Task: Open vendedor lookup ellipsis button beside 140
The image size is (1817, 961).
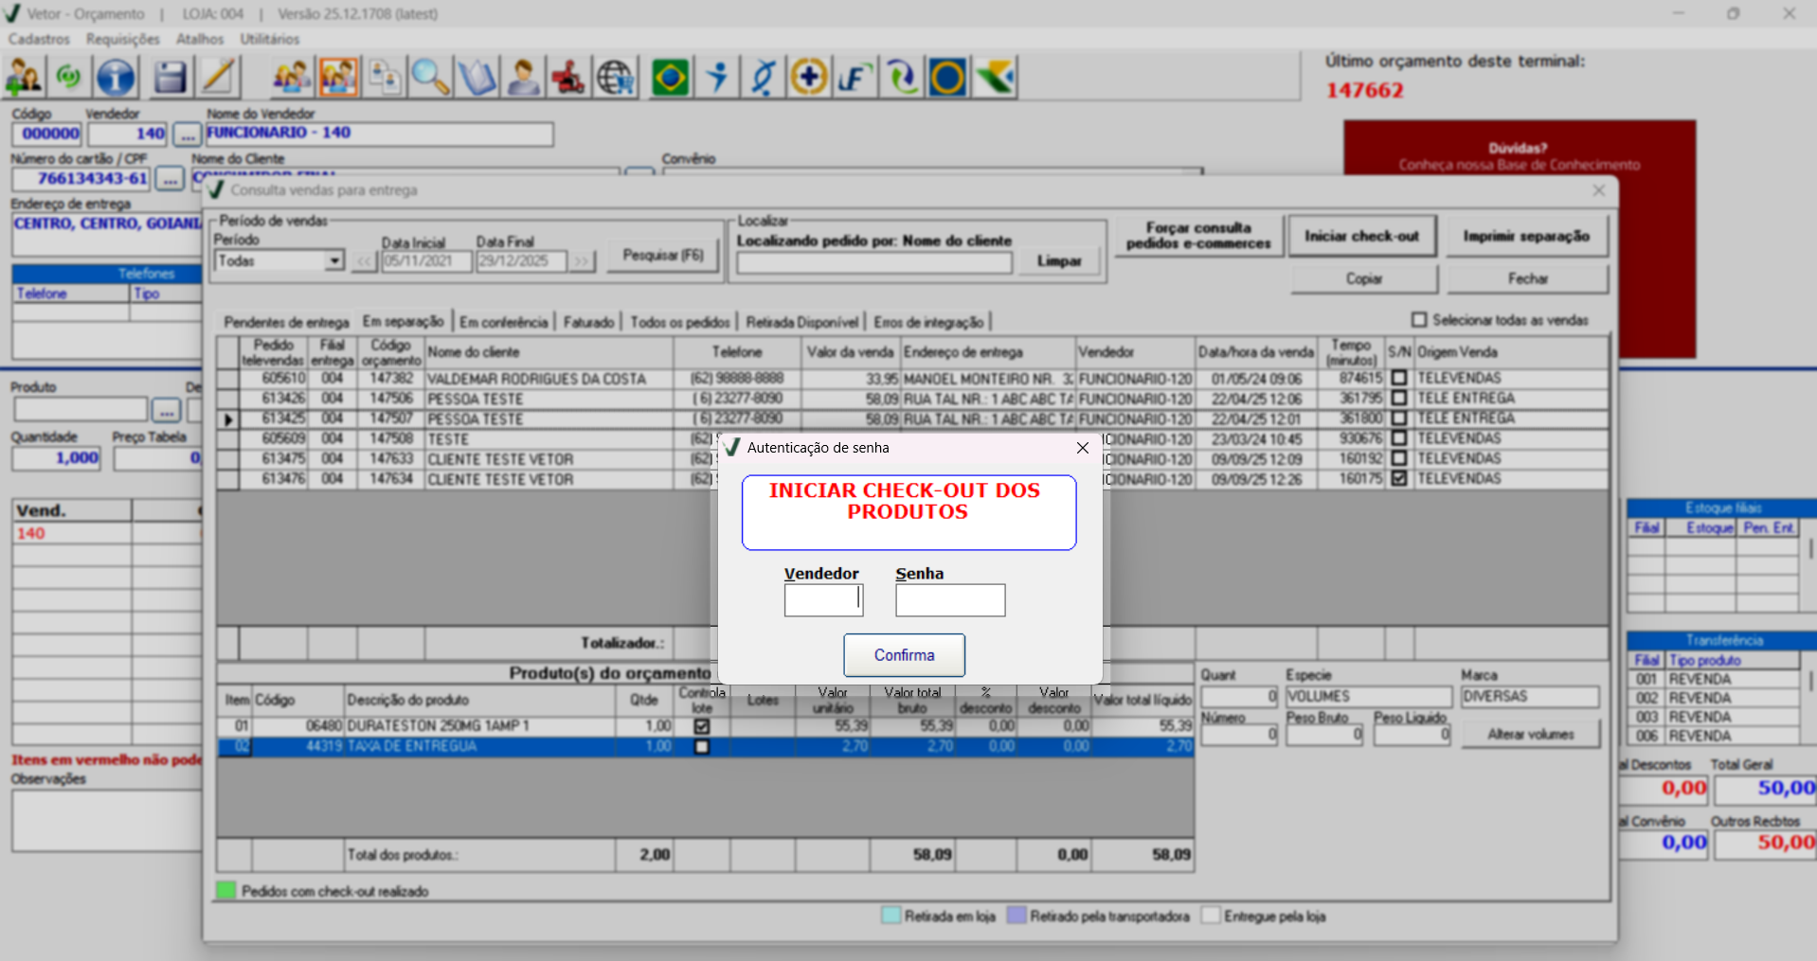Action: 188,134
